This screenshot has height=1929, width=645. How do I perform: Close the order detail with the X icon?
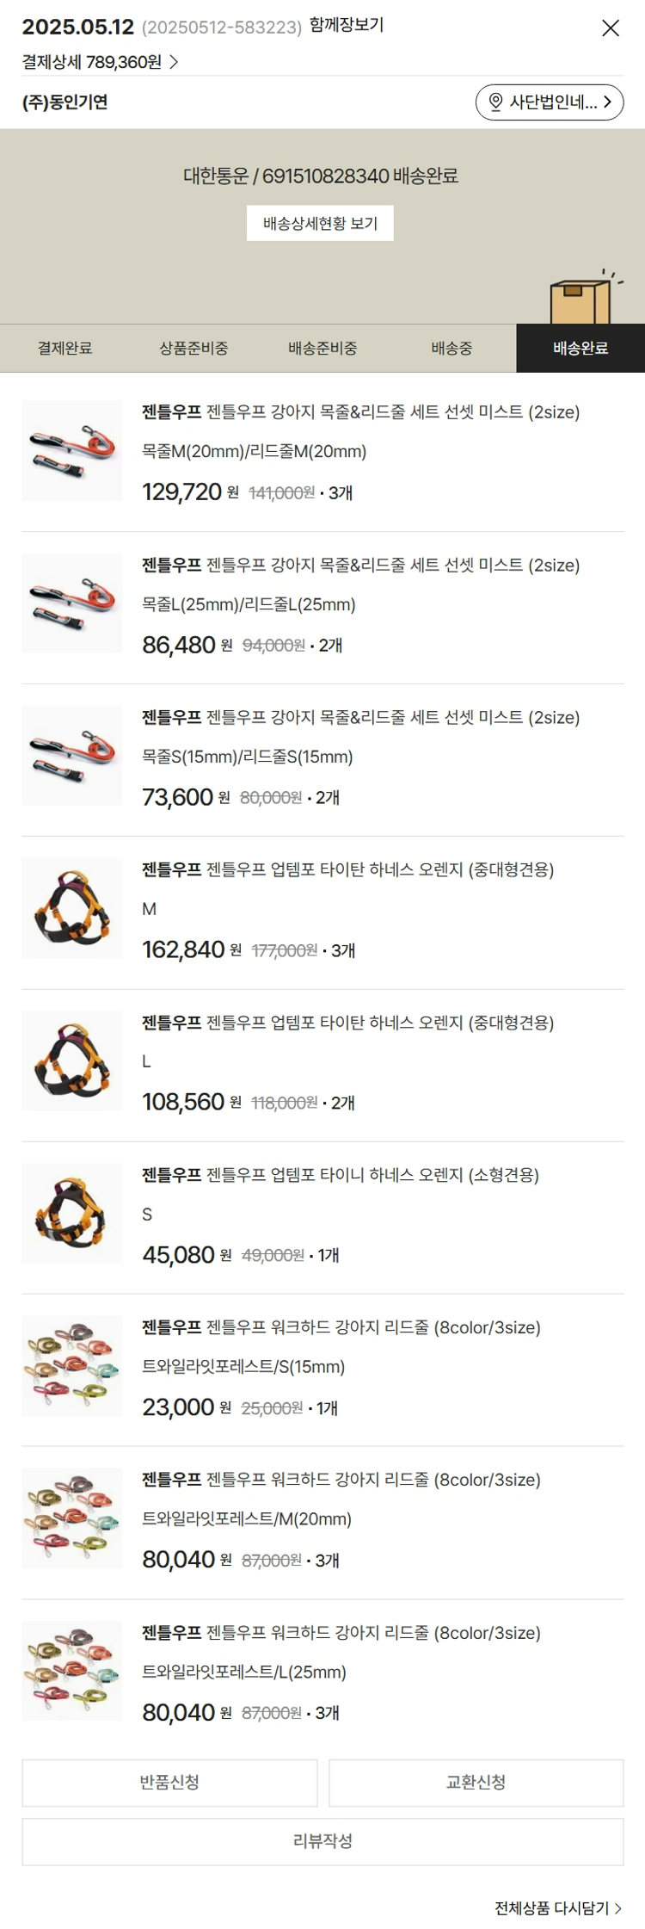tap(611, 28)
